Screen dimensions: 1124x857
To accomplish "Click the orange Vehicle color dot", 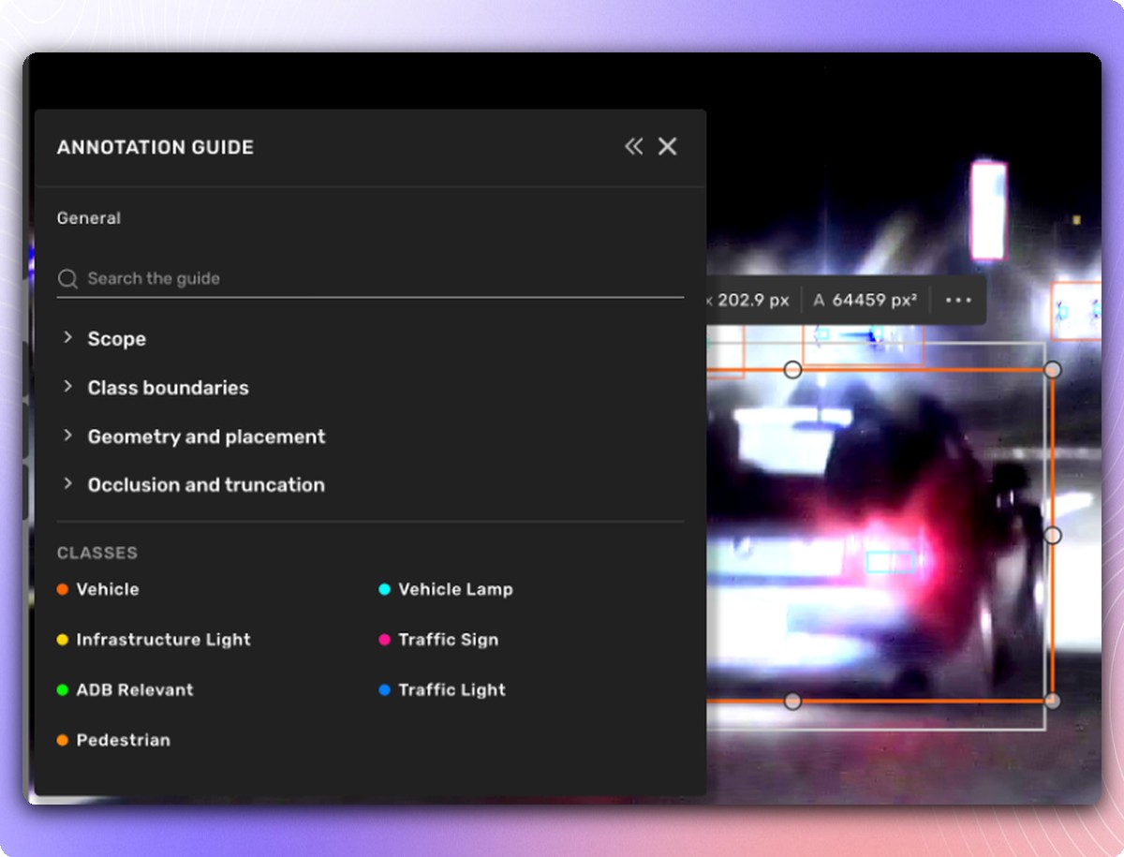I will pyautogui.click(x=63, y=589).
